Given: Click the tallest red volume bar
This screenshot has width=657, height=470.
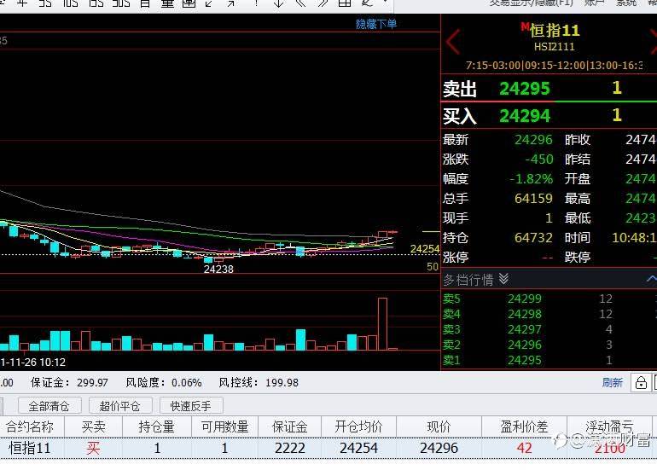Looking at the screenshot, I should coord(382,324).
